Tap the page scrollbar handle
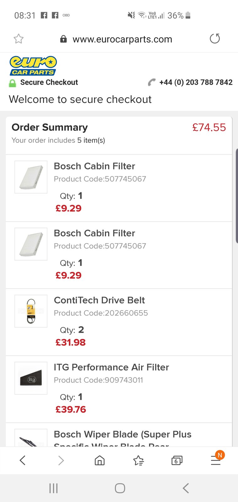Image resolution: width=238 pixels, height=502 pixels. pos(236,196)
